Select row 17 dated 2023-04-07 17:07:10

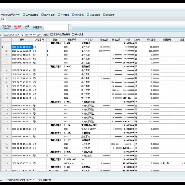[x=22, y=117]
